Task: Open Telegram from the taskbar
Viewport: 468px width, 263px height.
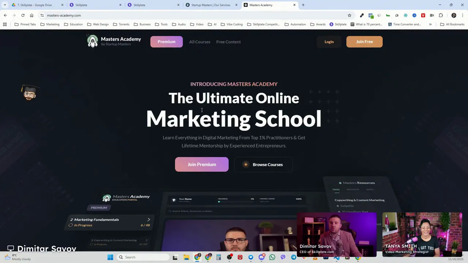Action: [x=294, y=257]
